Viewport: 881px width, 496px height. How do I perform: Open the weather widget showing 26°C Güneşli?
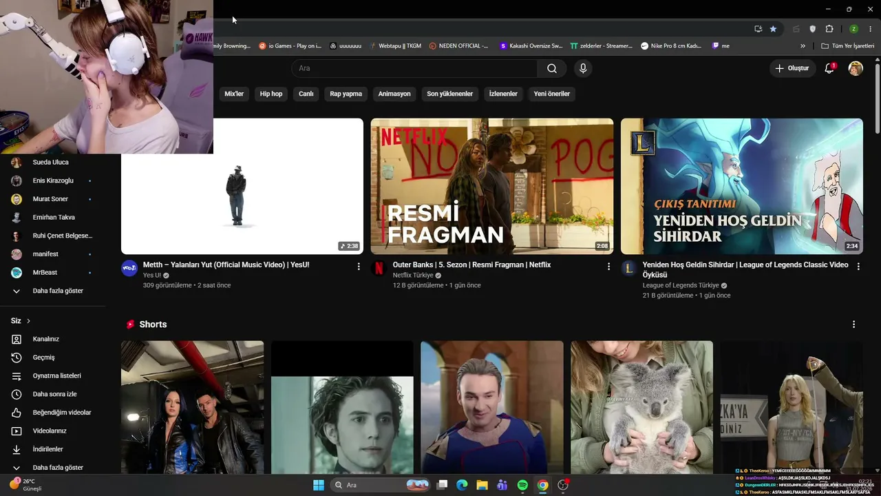tap(25, 484)
